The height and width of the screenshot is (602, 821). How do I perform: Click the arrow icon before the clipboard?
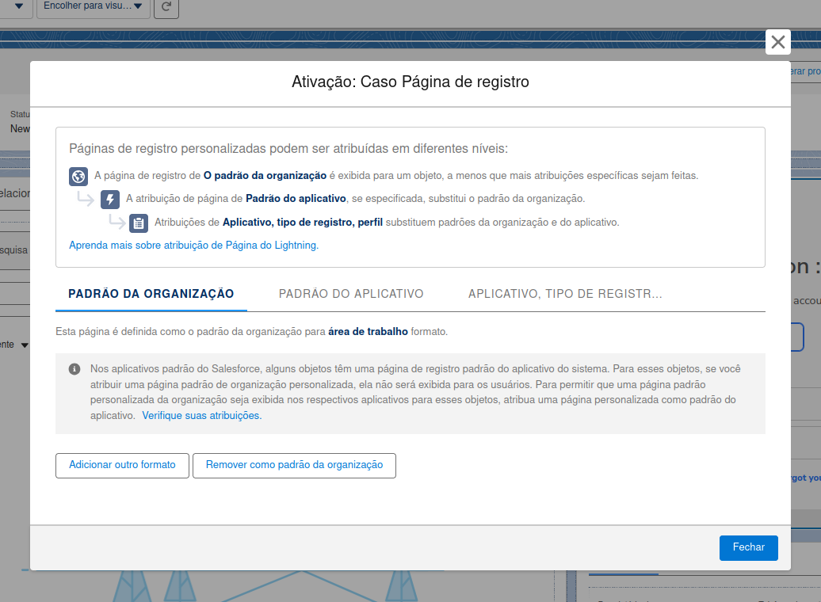coord(116,222)
